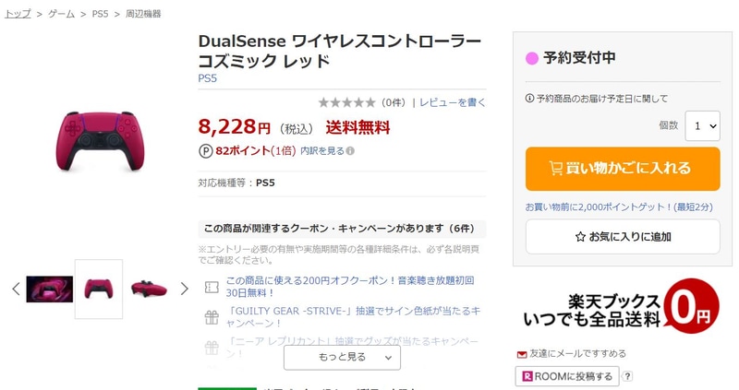Click the help question mark icon

point(627,376)
